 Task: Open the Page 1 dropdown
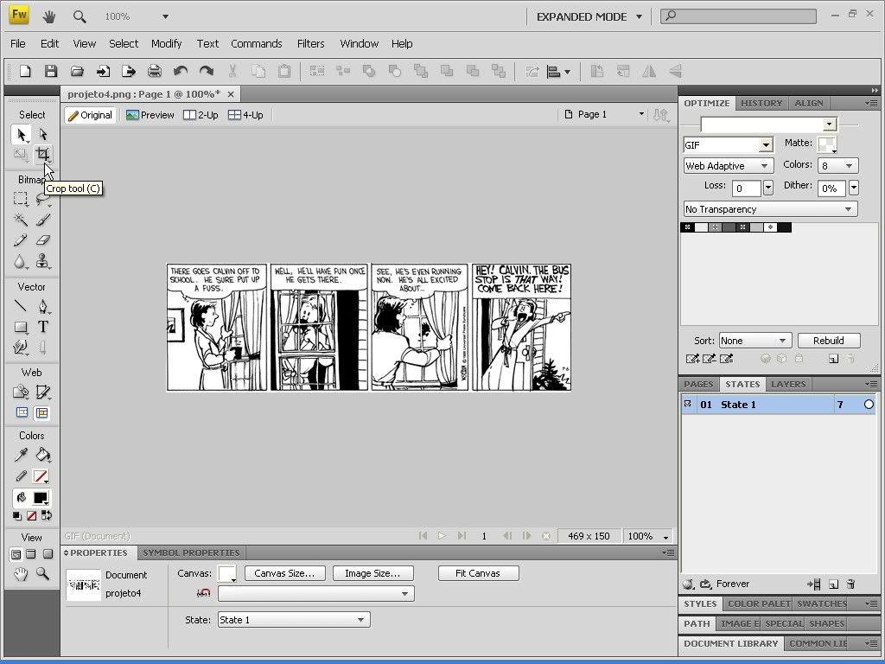pos(604,115)
